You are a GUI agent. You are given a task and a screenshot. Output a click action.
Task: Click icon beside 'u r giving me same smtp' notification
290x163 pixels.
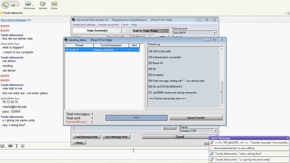212,159
